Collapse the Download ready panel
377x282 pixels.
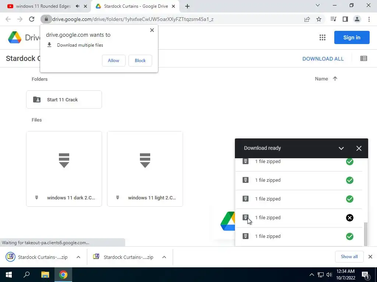click(341, 148)
